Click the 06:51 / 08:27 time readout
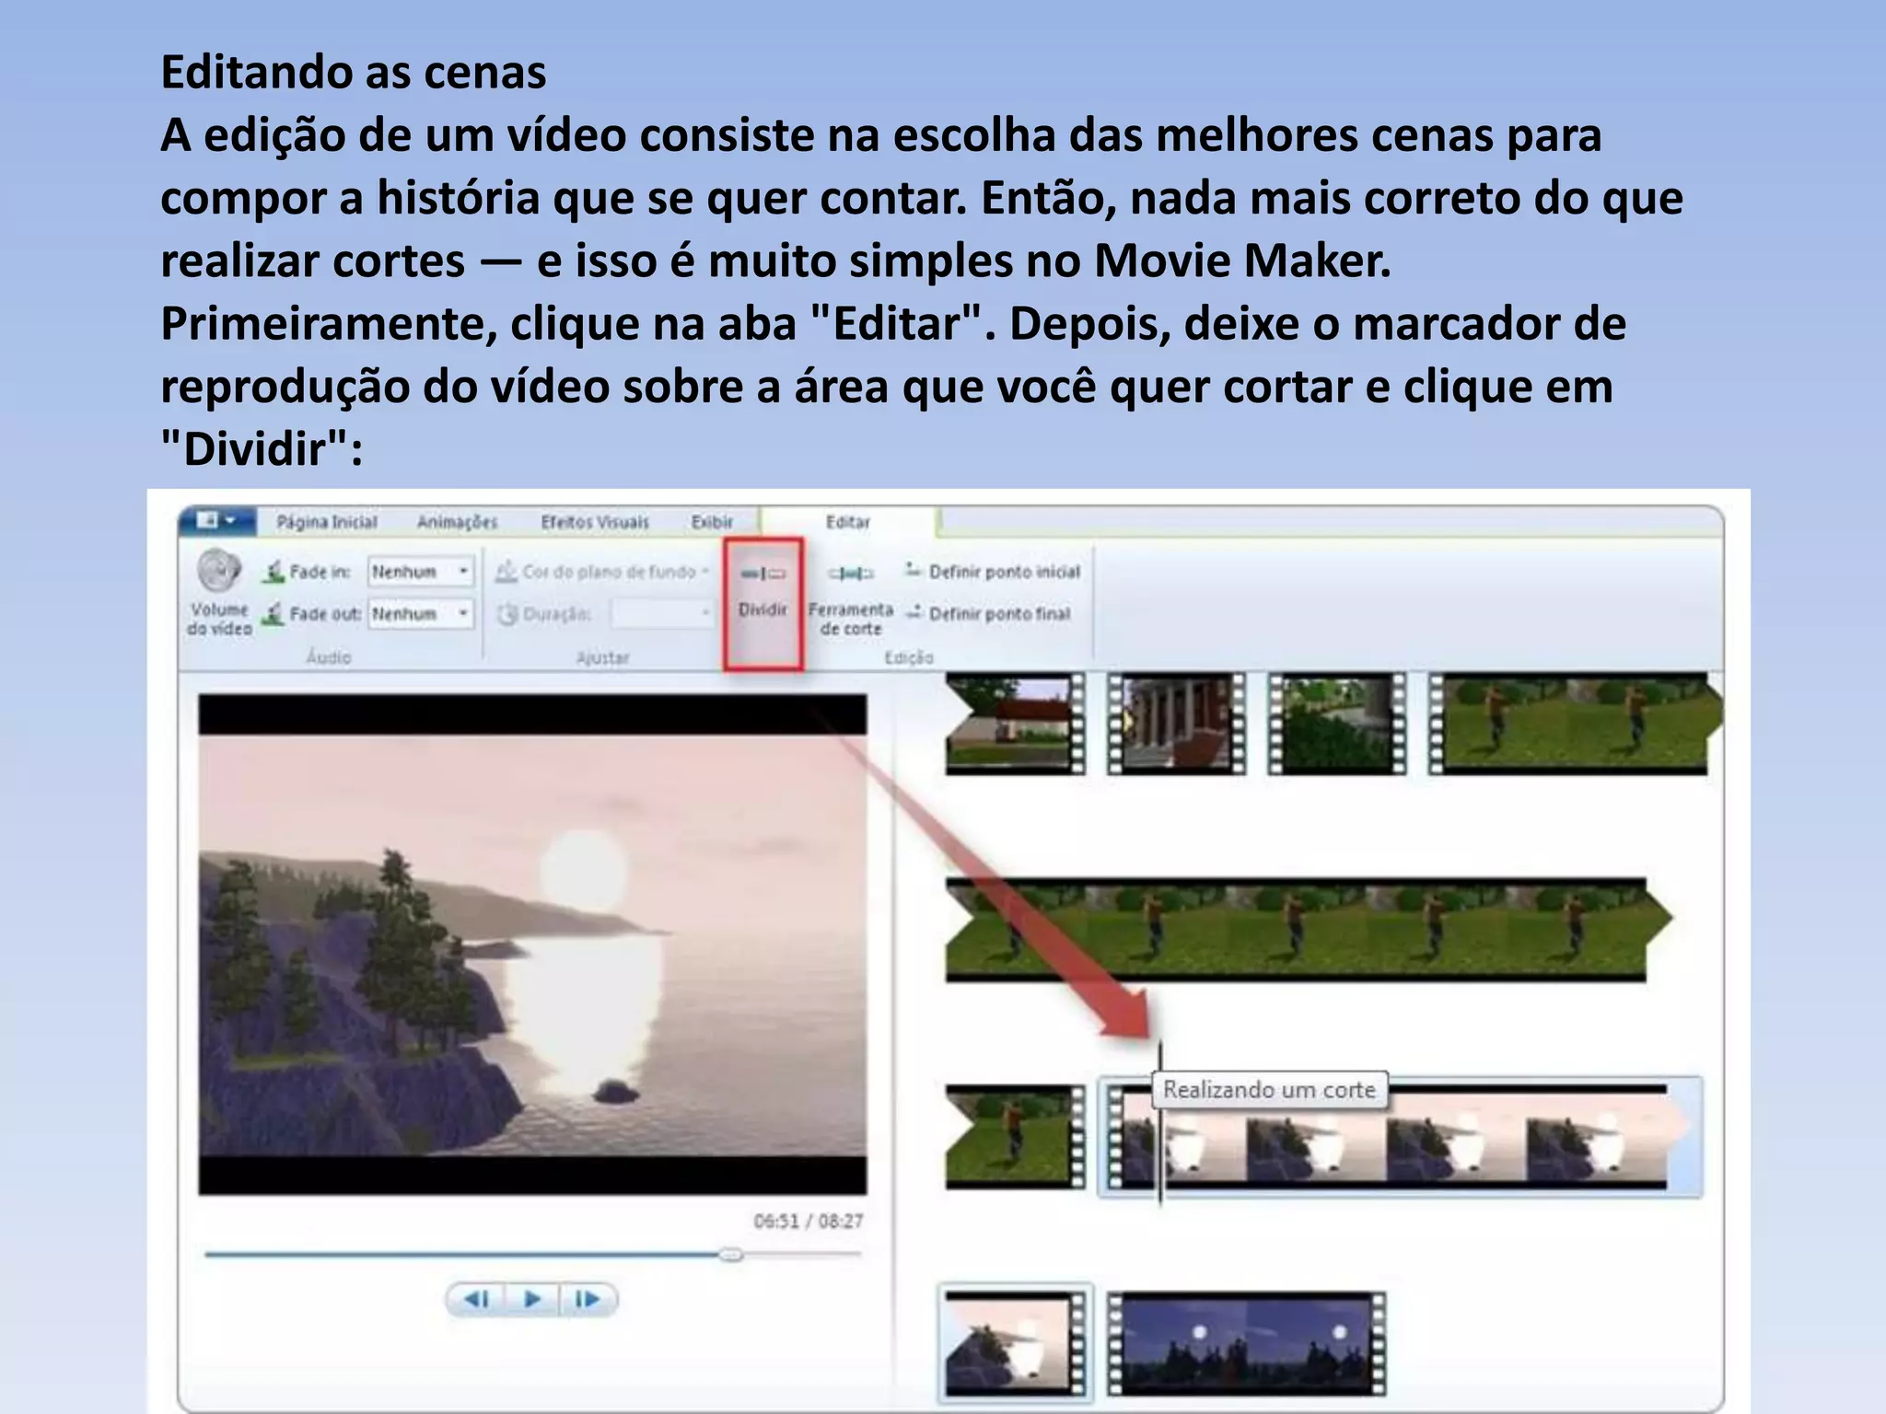This screenshot has height=1414, width=1886. 808,1221
